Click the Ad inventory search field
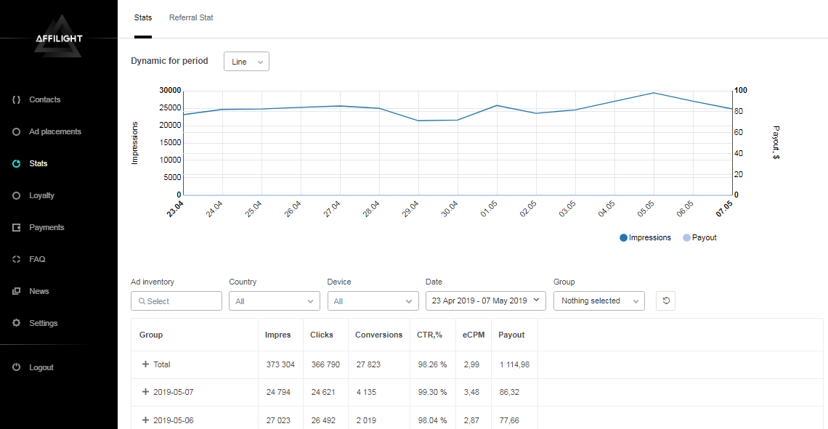The height and width of the screenshot is (429, 828). pos(176,301)
